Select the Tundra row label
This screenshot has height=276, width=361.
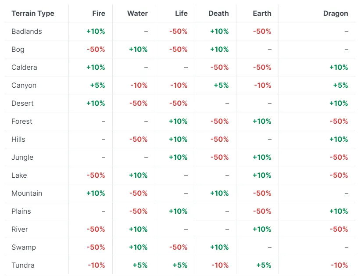click(x=23, y=265)
